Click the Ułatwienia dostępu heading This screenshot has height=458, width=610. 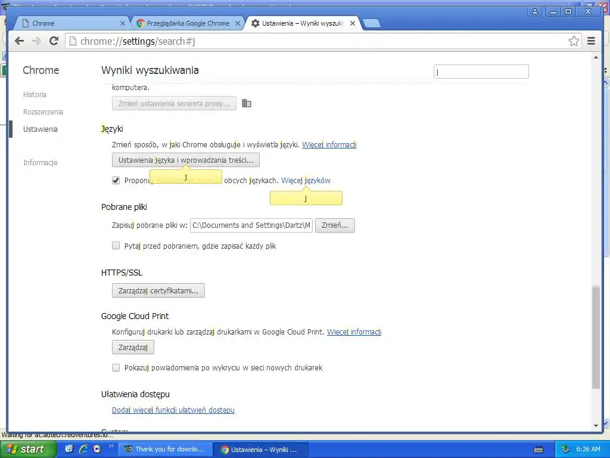[x=135, y=394]
